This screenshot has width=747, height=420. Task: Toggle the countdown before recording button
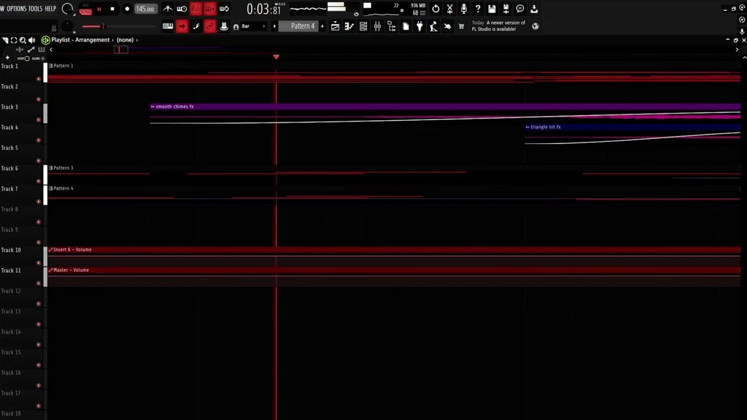click(196, 9)
